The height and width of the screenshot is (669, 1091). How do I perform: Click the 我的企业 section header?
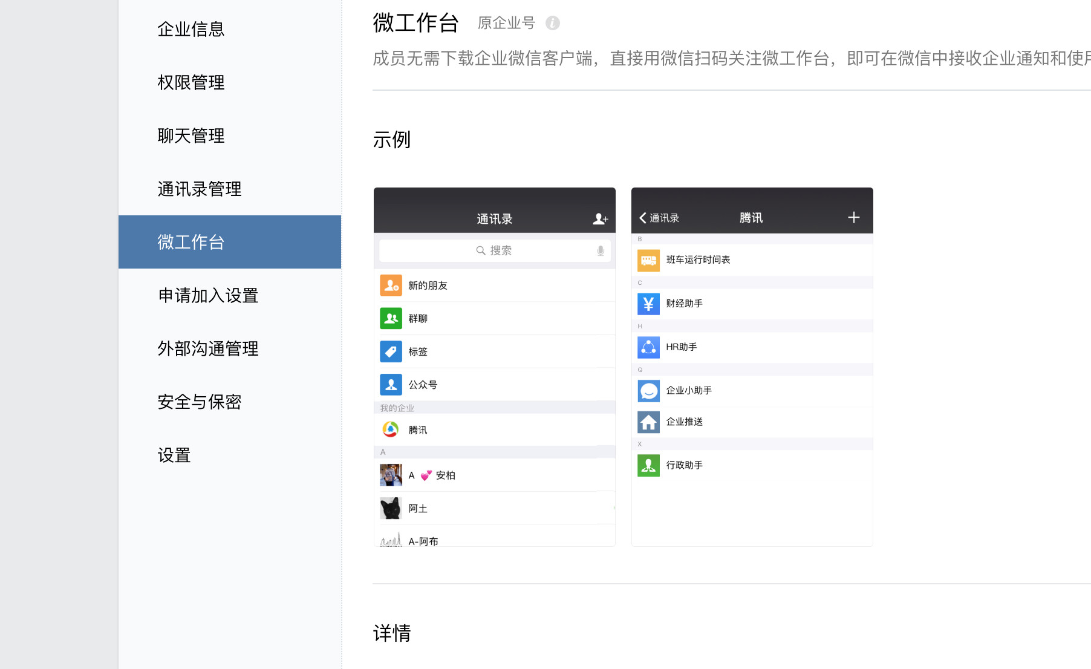[495, 408]
